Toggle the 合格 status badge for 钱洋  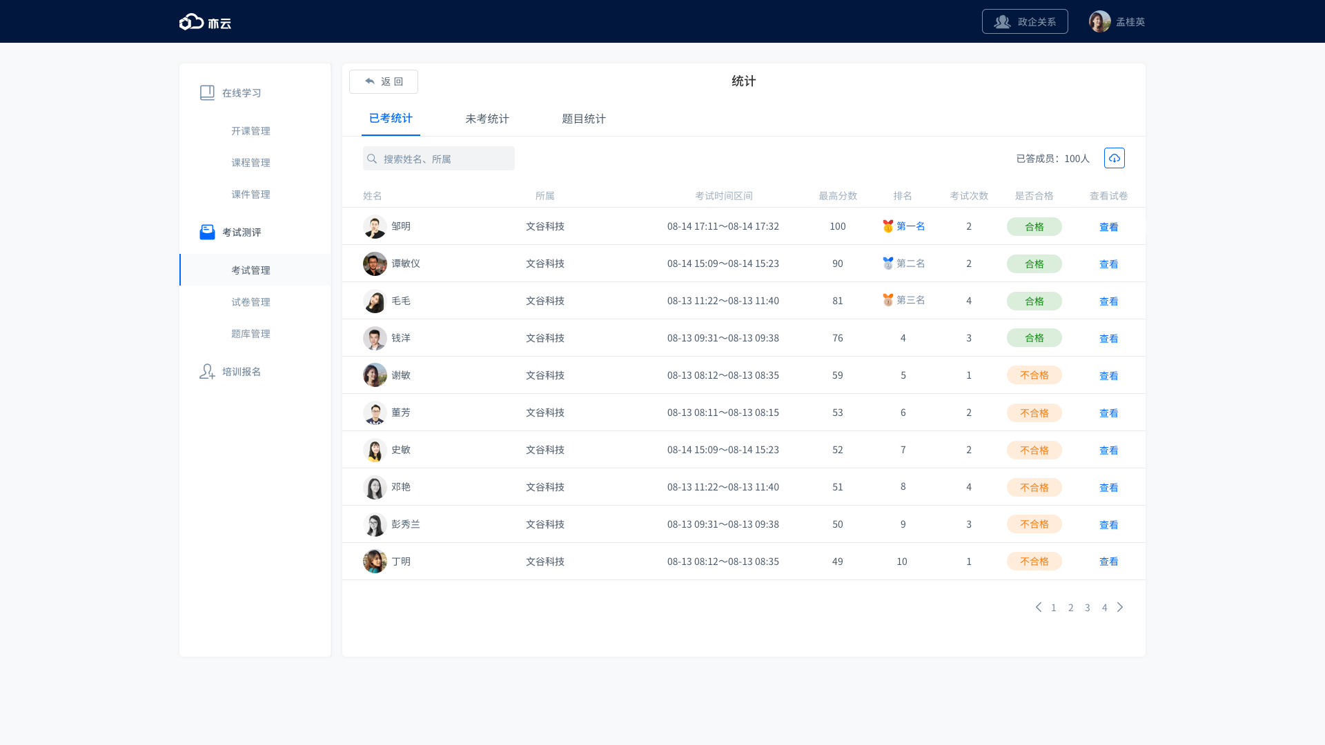pyautogui.click(x=1034, y=338)
